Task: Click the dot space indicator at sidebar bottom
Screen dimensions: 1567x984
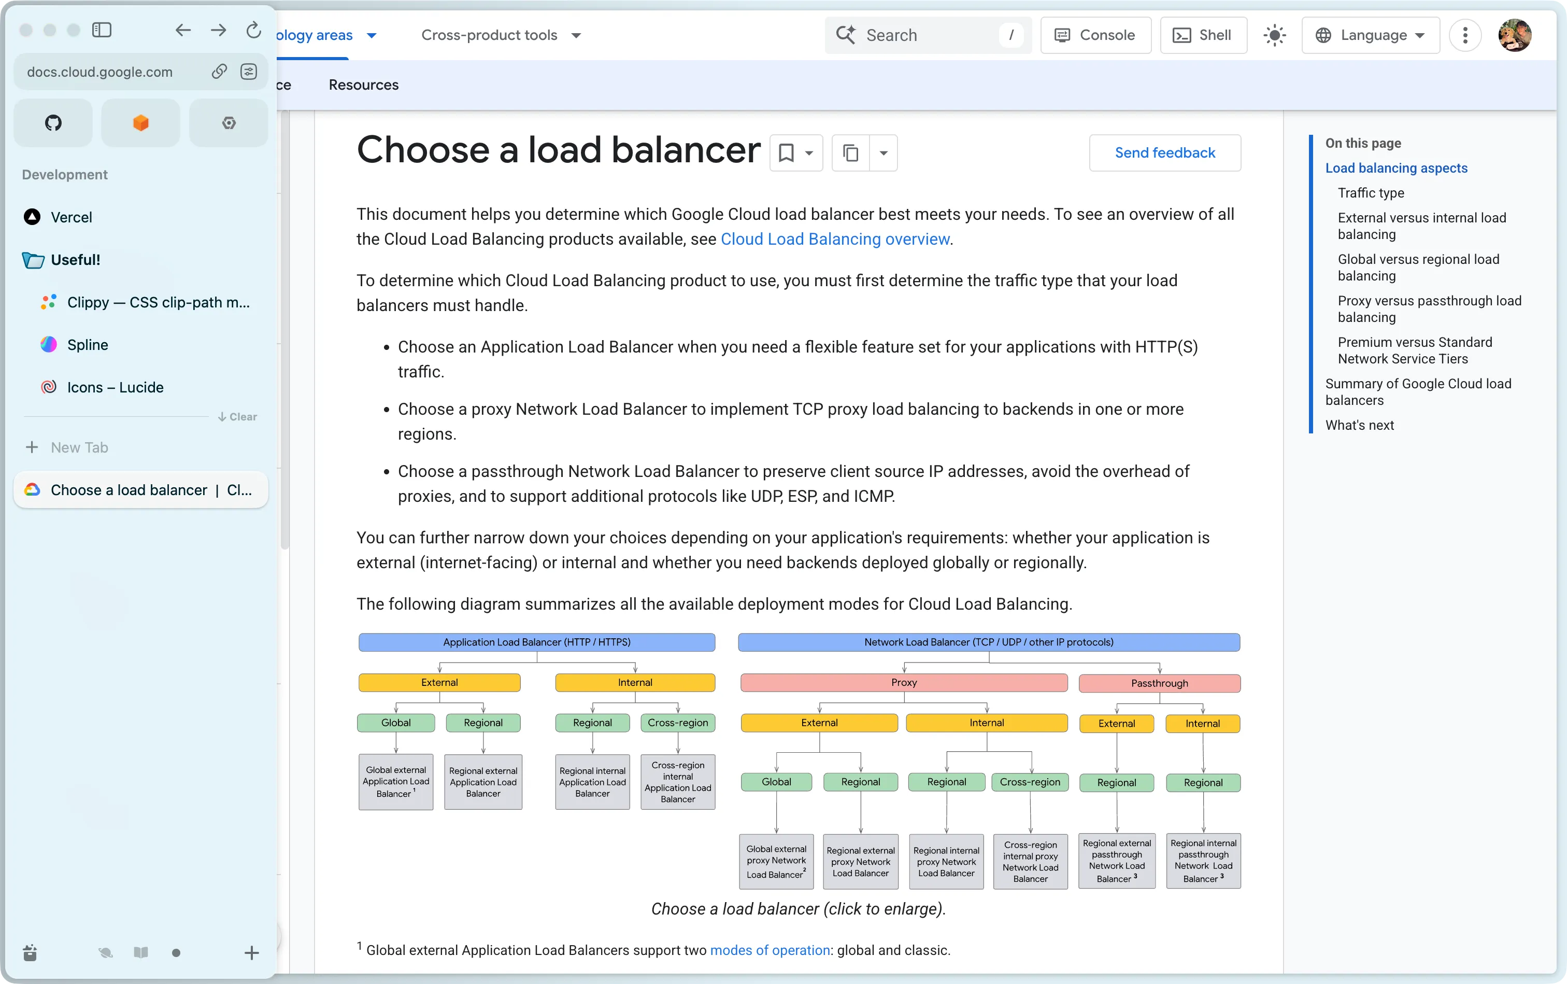Action: [176, 953]
